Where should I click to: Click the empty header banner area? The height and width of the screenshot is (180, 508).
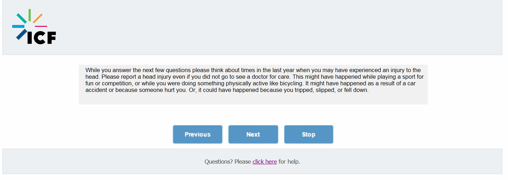tap(279, 27)
